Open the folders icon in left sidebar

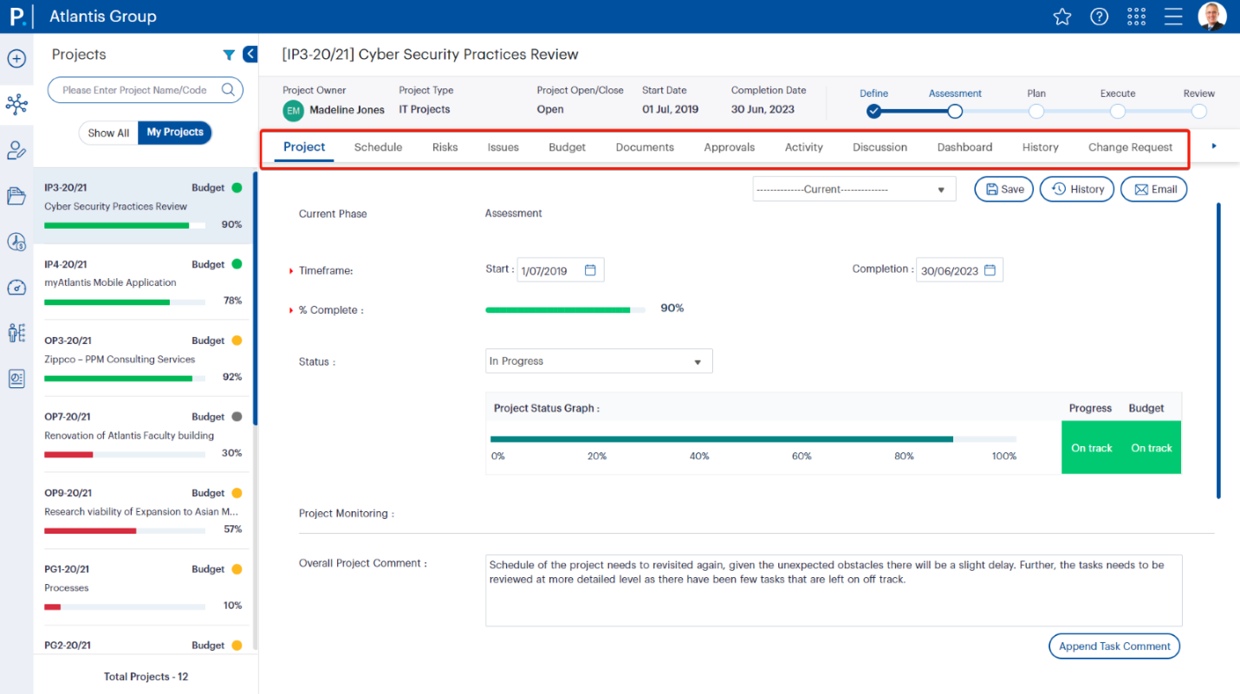pyautogui.click(x=16, y=196)
